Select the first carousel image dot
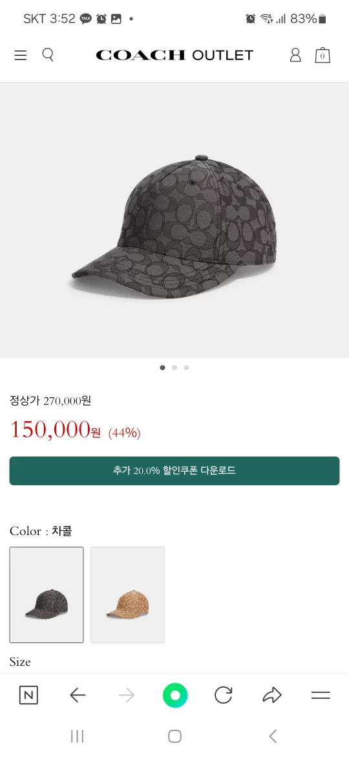This screenshot has height=757, width=349. tap(162, 368)
